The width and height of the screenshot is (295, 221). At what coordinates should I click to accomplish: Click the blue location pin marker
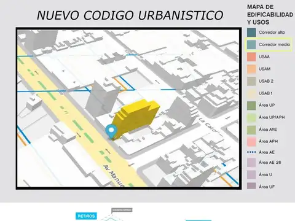click(111, 132)
